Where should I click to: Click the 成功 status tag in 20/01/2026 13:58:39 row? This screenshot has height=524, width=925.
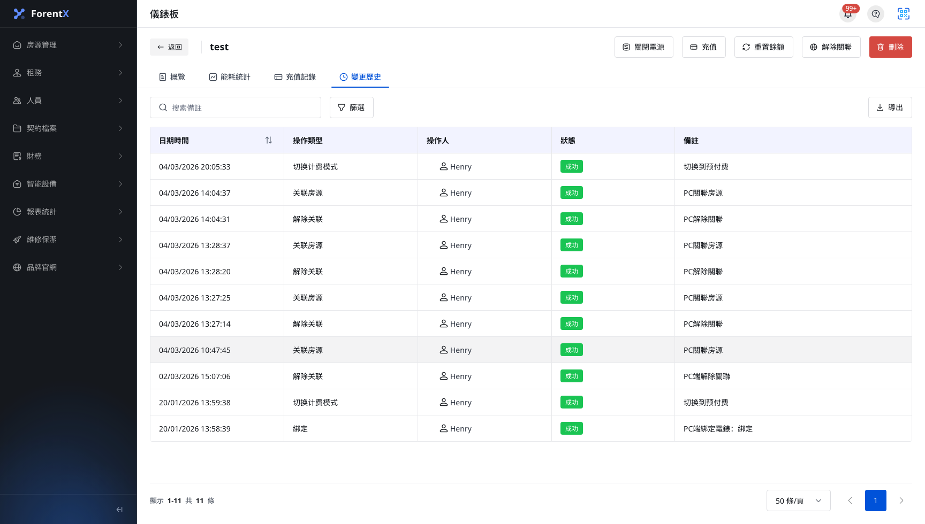coord(572,428)
